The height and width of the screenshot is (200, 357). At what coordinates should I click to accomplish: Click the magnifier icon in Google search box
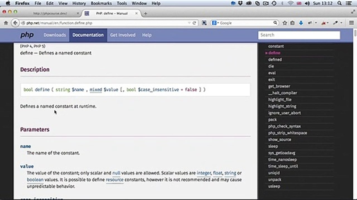point(275,23)
